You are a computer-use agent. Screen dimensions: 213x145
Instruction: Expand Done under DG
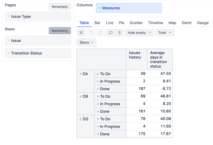98,134
